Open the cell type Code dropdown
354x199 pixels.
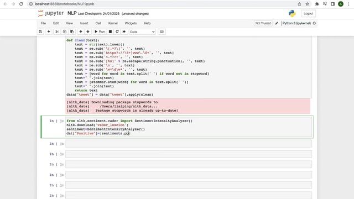142,32
